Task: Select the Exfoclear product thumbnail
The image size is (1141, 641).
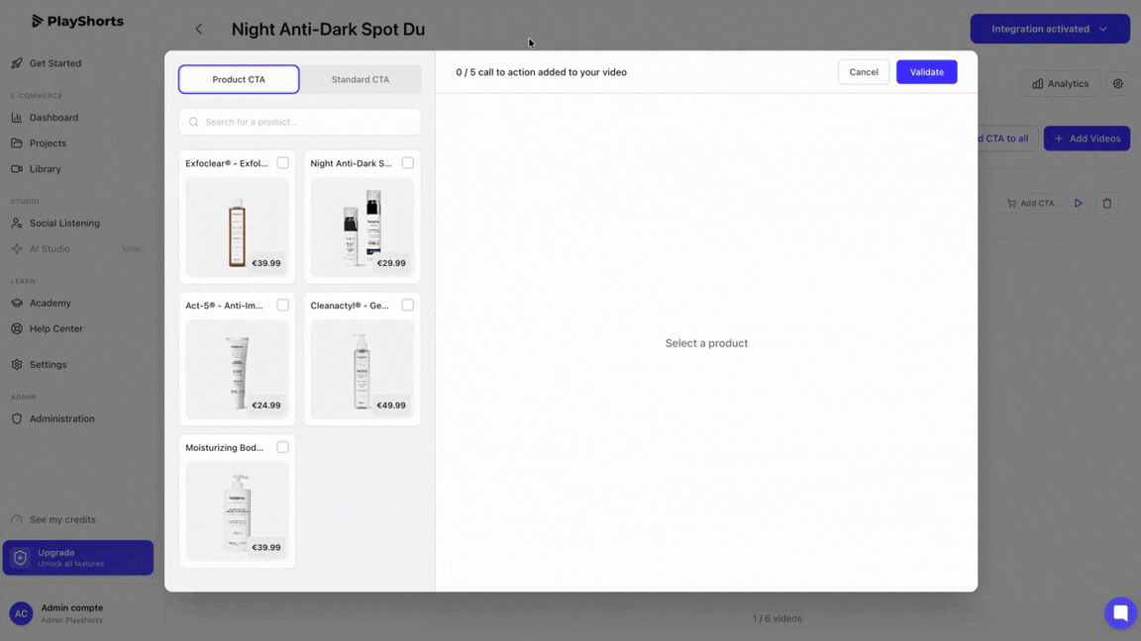Action: 238,228
